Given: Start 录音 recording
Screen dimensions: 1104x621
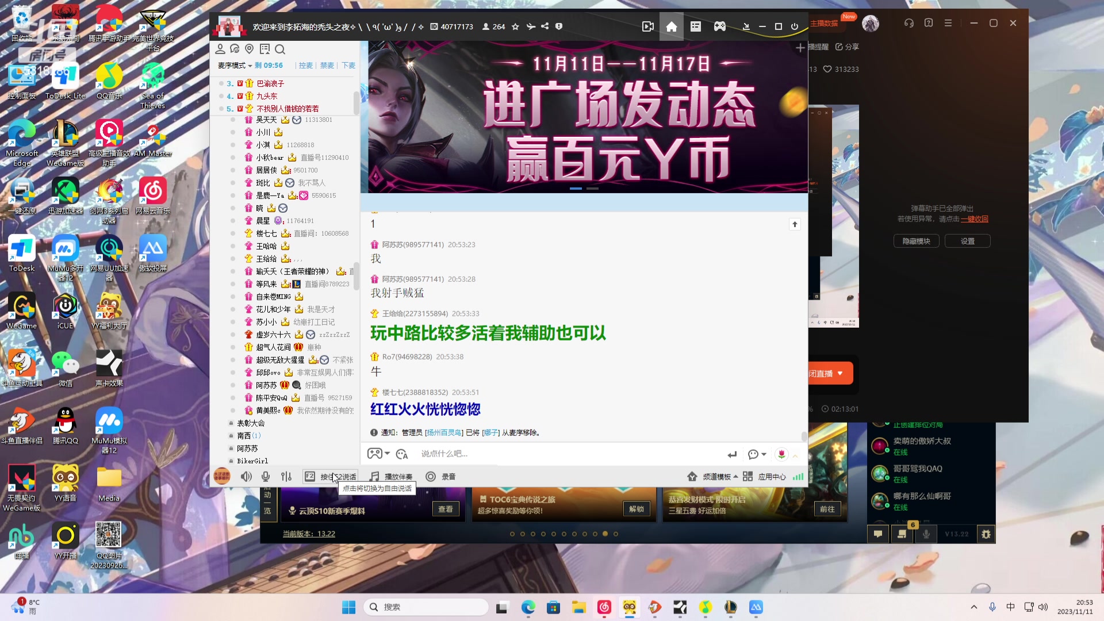Looking at the screenshot, I should pos(441,477).
